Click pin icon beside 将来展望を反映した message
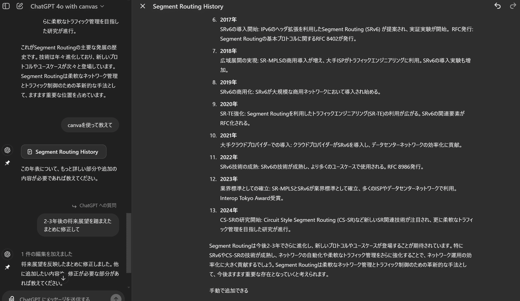 coord(7,267)
